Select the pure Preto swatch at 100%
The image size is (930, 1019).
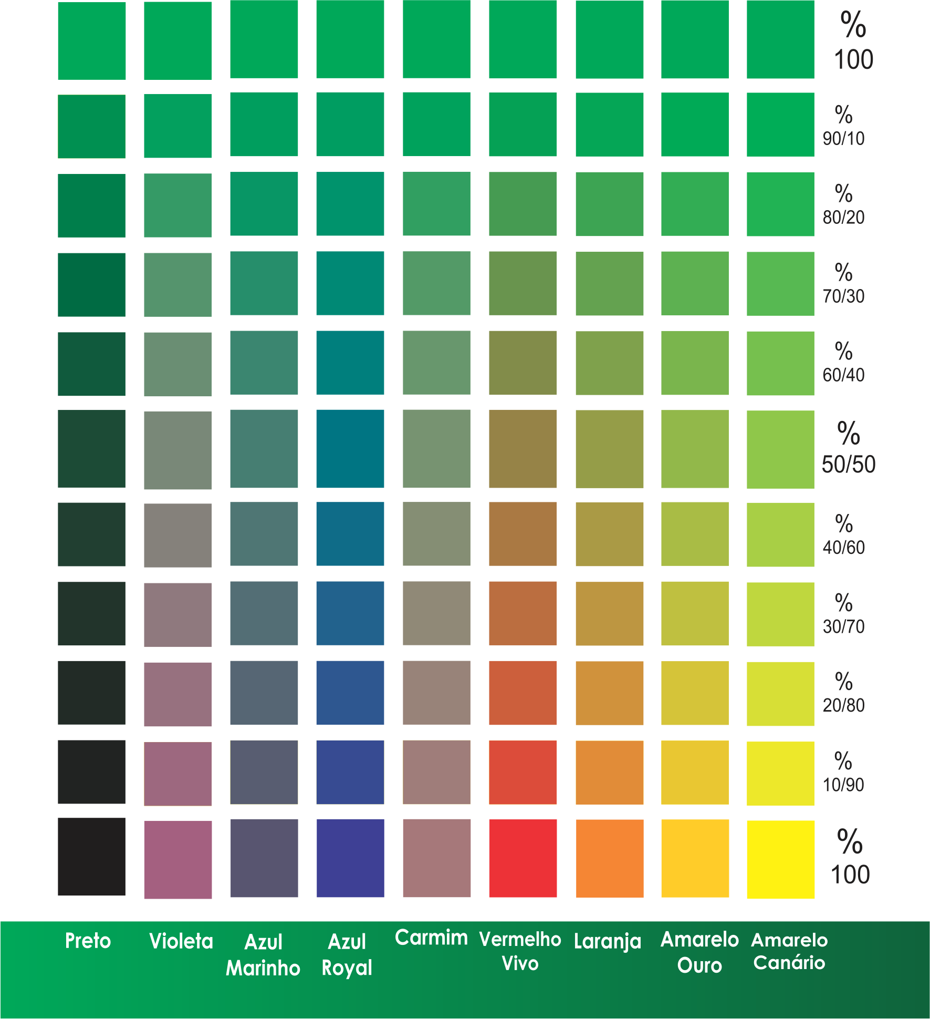coord(91,857)
